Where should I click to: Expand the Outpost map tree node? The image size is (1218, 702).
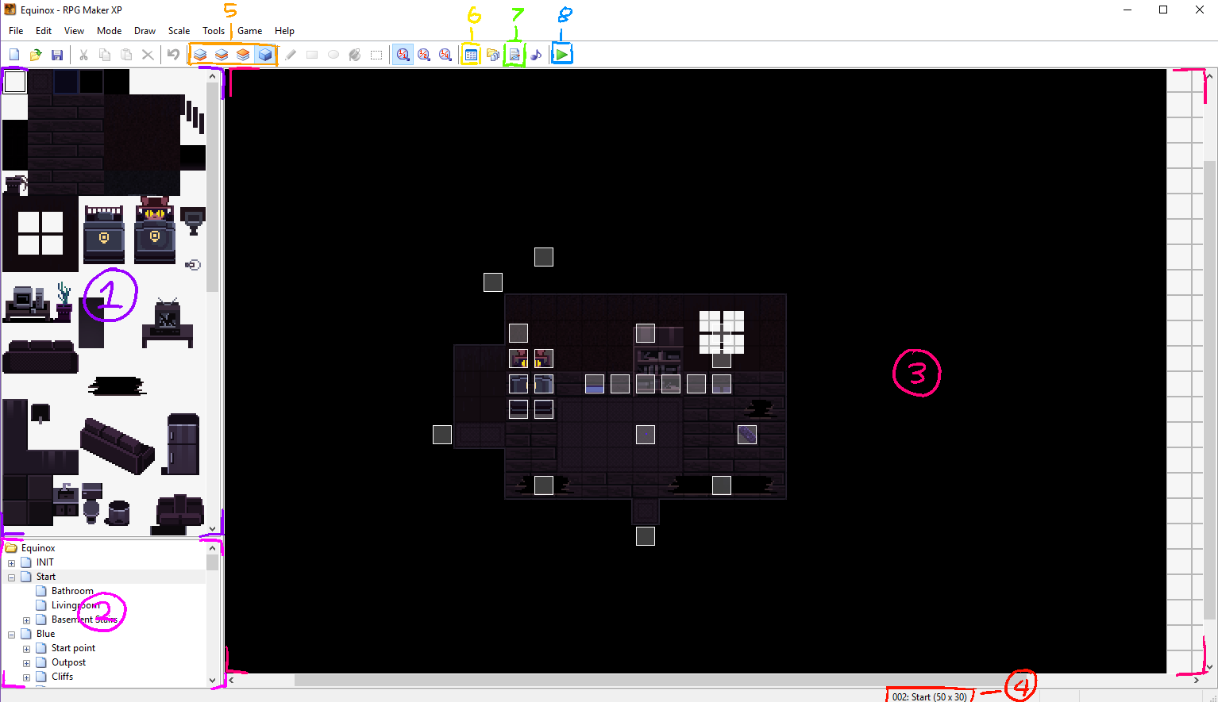click(x=26, y=663)
